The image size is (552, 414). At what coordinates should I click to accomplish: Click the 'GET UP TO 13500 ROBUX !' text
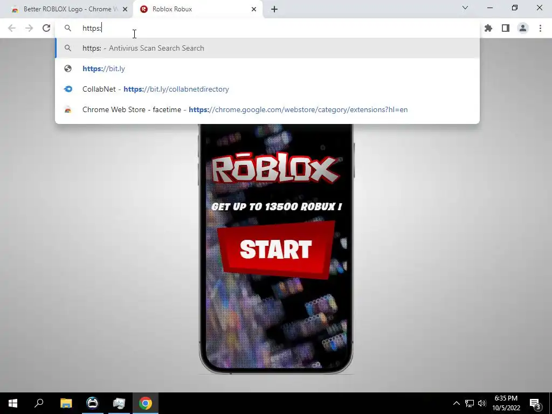[277, 206]
